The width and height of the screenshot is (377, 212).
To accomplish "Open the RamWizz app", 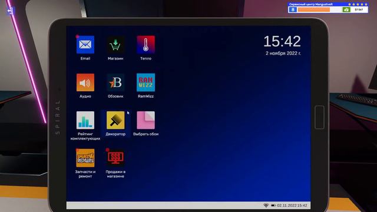I will point(145,82).
